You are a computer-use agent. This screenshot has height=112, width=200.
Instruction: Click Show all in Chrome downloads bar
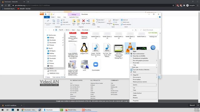pyautogui.click(x=192, y=105)
